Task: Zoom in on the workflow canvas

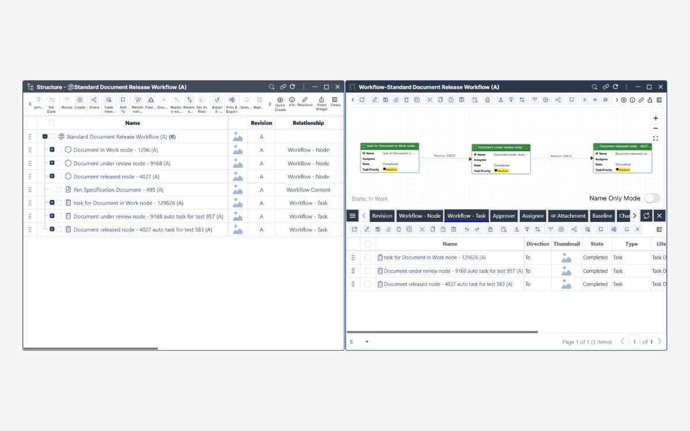Action: 655,118
